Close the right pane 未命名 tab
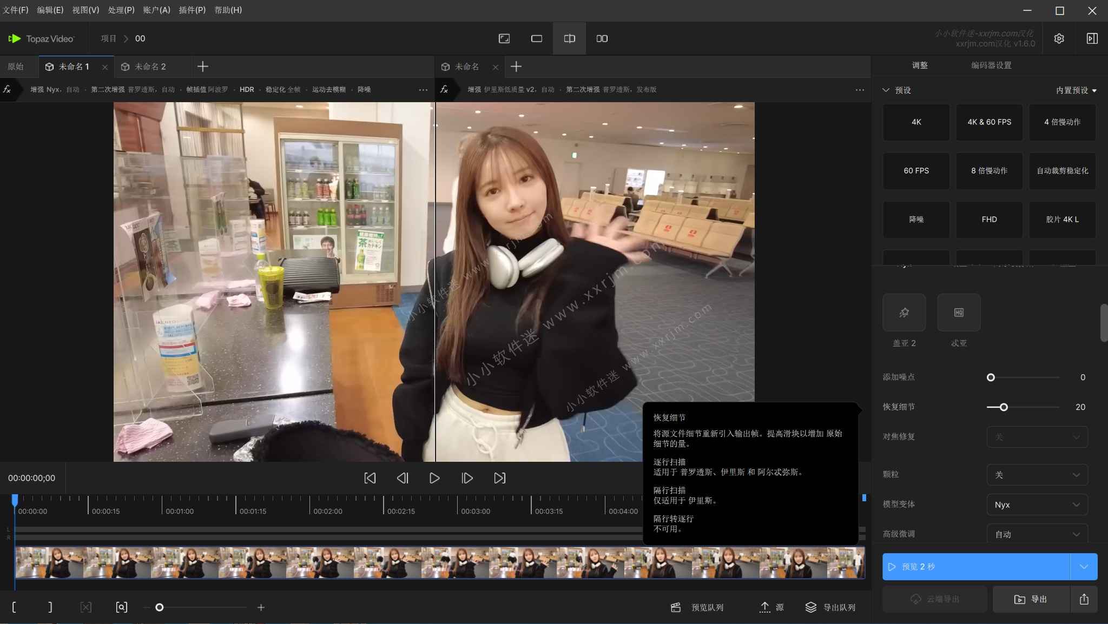The image size is (1108, 624). point(496,67)
